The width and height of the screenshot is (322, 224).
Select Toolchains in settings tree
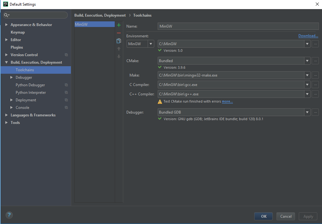pos(36,70)
